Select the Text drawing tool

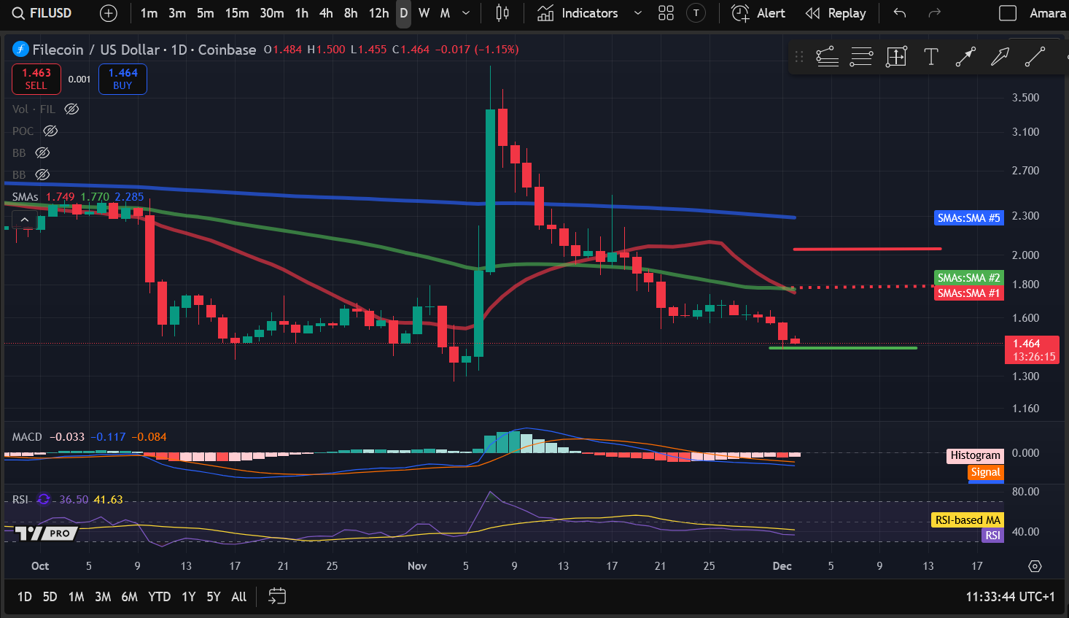[930, 57]
